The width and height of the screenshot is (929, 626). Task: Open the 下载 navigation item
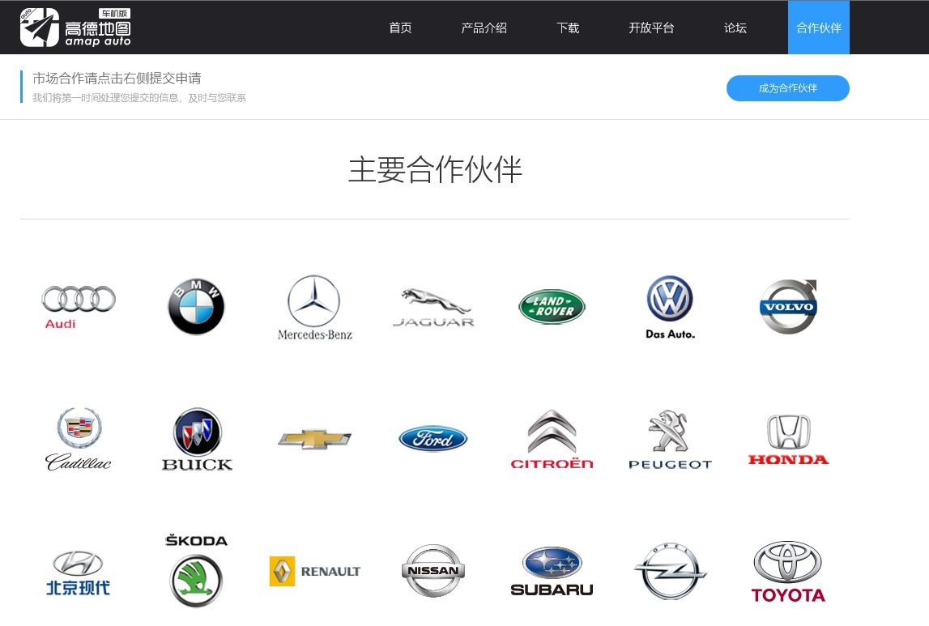click(x=569, y=28)
